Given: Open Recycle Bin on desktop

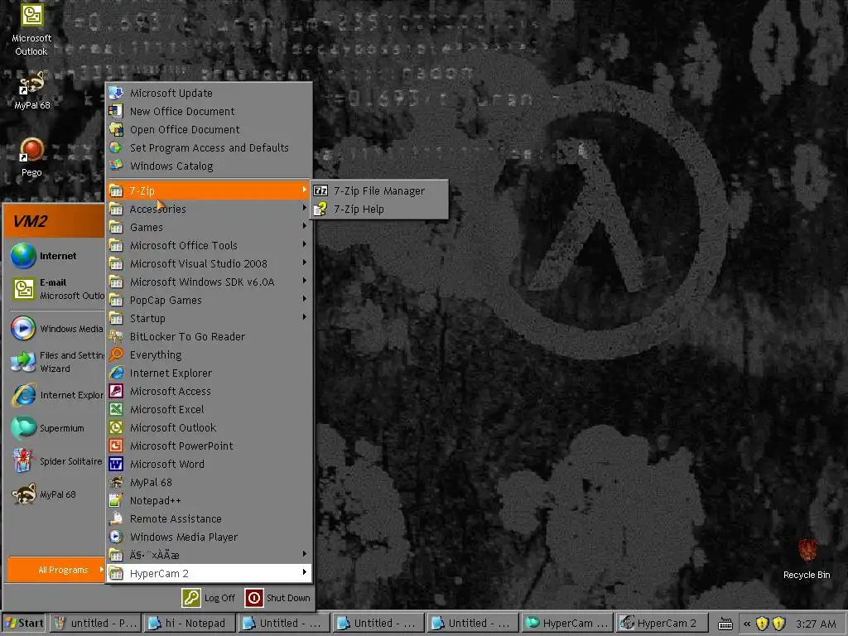Looking at the screenshot, I should (x=807, y=559).
